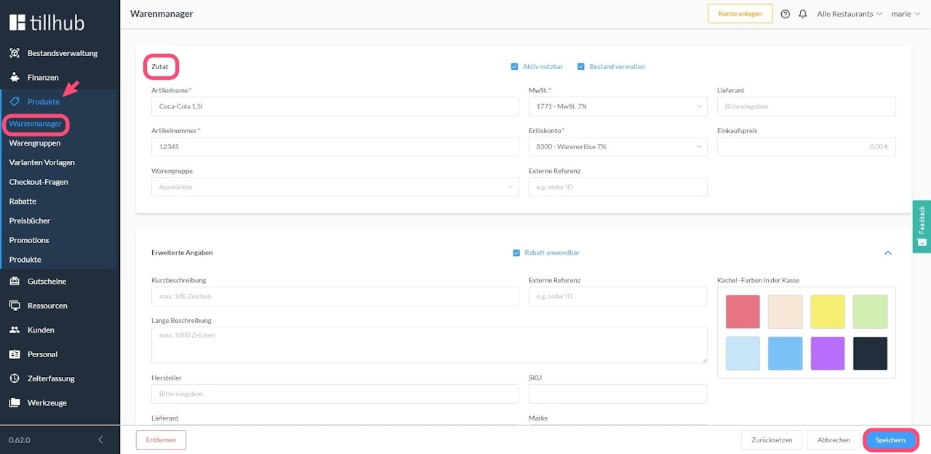Screen dimensions: 931x454
Task: Open the Feedback side tab
Action: [x=922, y=226]
